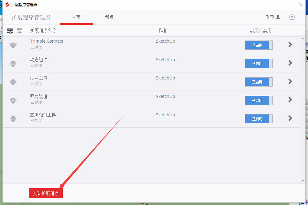Open 沙盒工具 details arrow
This screenshot has height=205, width=308.
(x=290, y=81)
